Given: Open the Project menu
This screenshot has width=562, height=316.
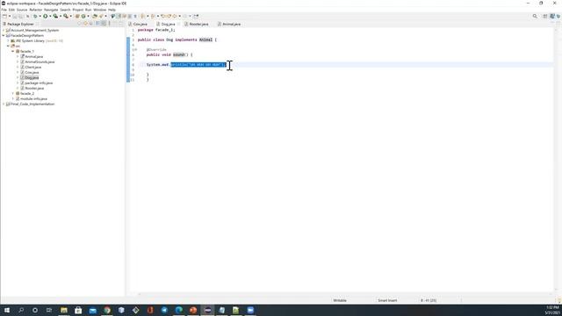Looking at the screenshot, I should [78, 10].
